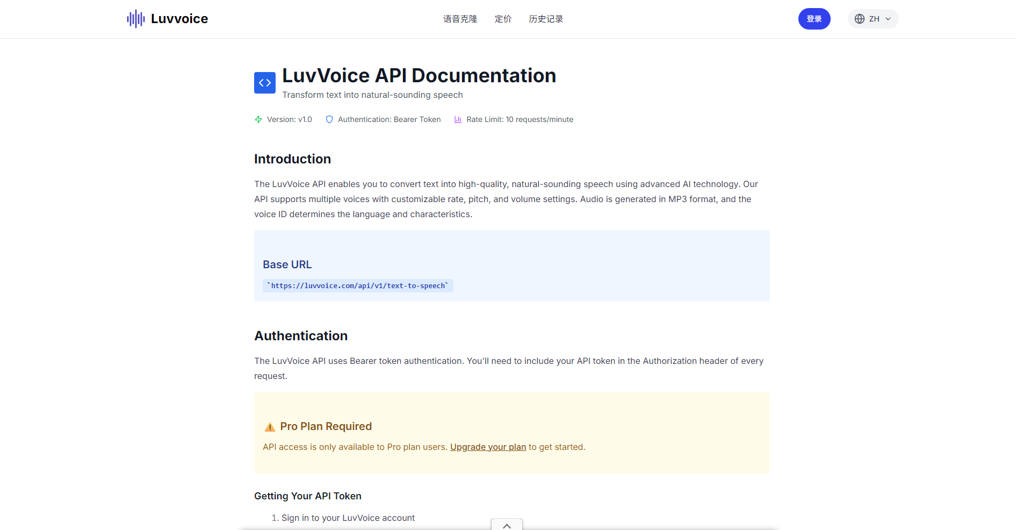The image size is (1016, 530).
Task: Click the green lightning version icon
Action: (258, 119)
